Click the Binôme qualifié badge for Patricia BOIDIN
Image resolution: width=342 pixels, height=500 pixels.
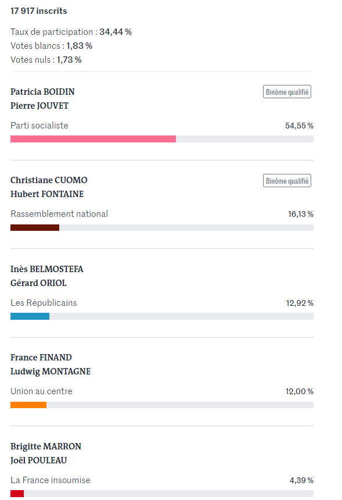point(287,92)
